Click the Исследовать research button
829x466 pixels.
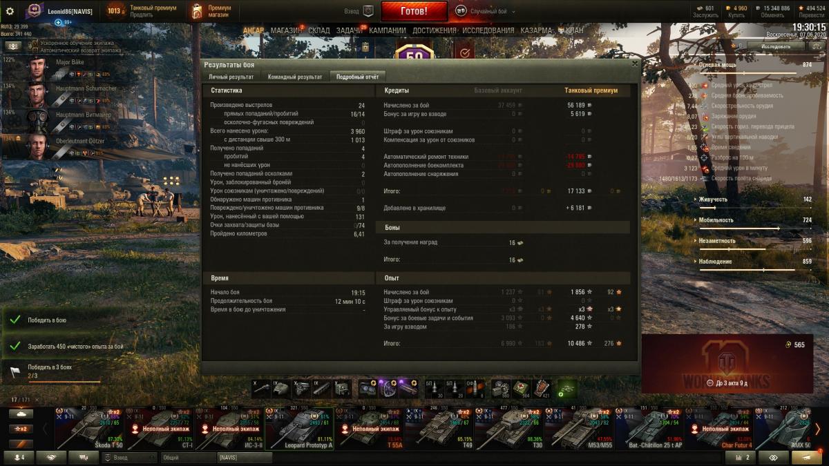coord(776,46)
